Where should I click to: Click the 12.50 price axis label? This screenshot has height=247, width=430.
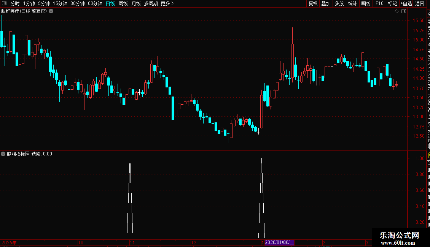coord(419,136)
